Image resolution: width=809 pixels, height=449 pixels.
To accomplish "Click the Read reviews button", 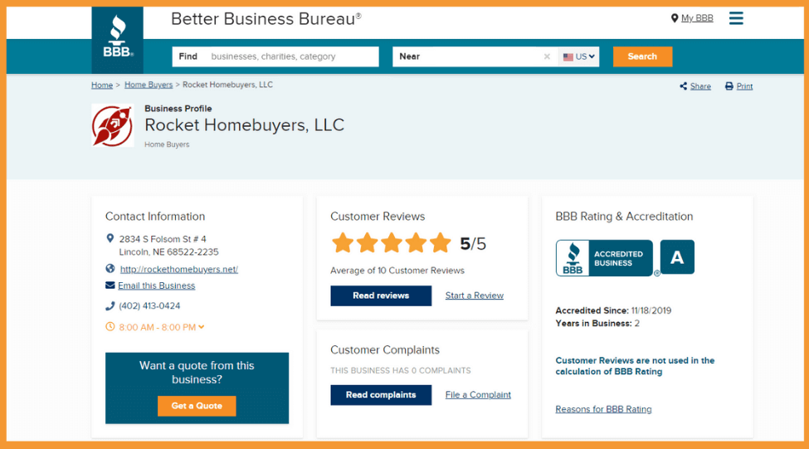I will pyautogui.click(x=381, y=295).
